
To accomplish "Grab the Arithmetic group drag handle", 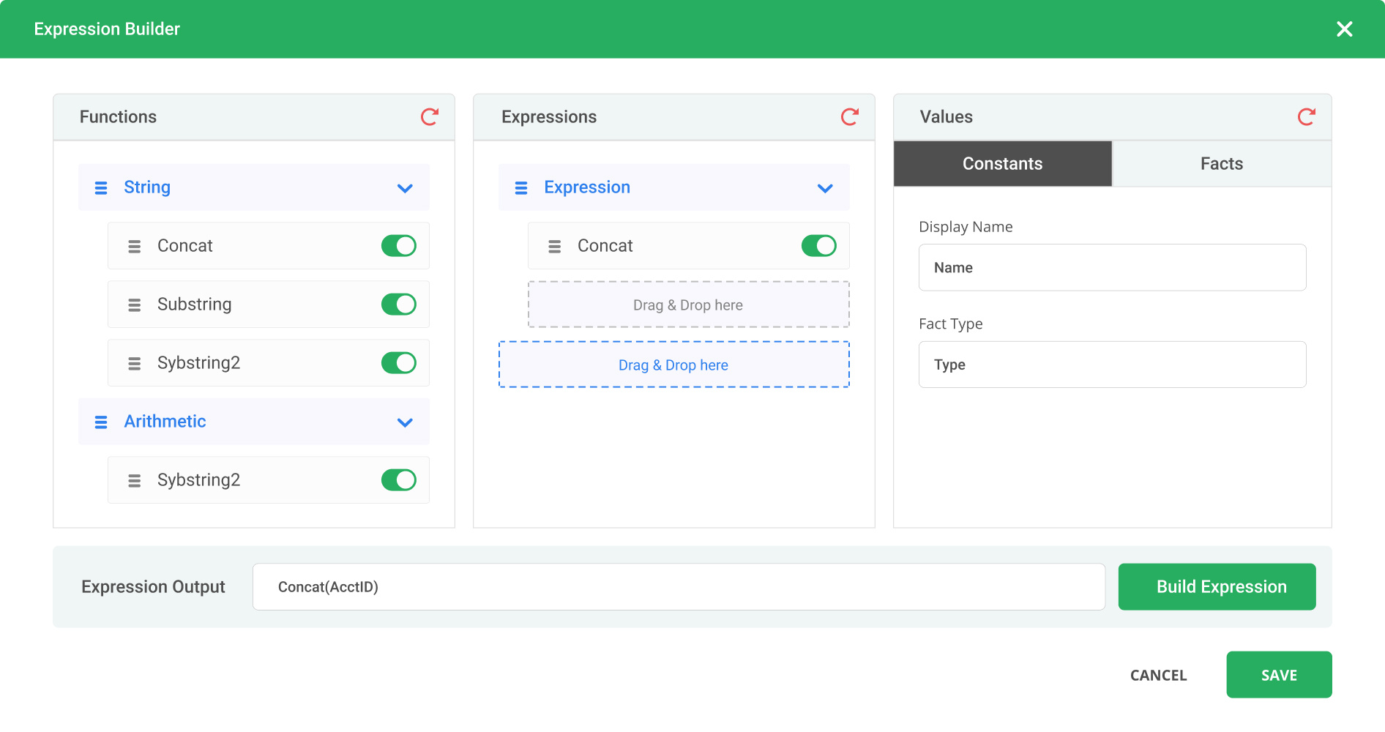I will click(101, 422).
